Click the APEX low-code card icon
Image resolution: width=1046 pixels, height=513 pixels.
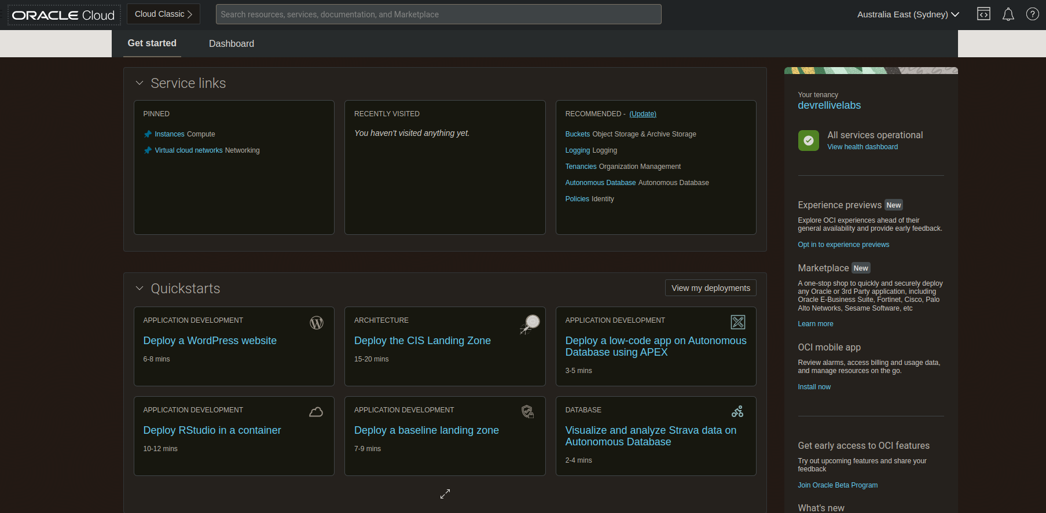[x=738, y=322]
